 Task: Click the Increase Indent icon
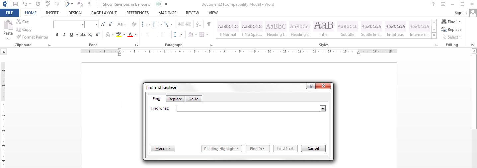tap(188, 24)
